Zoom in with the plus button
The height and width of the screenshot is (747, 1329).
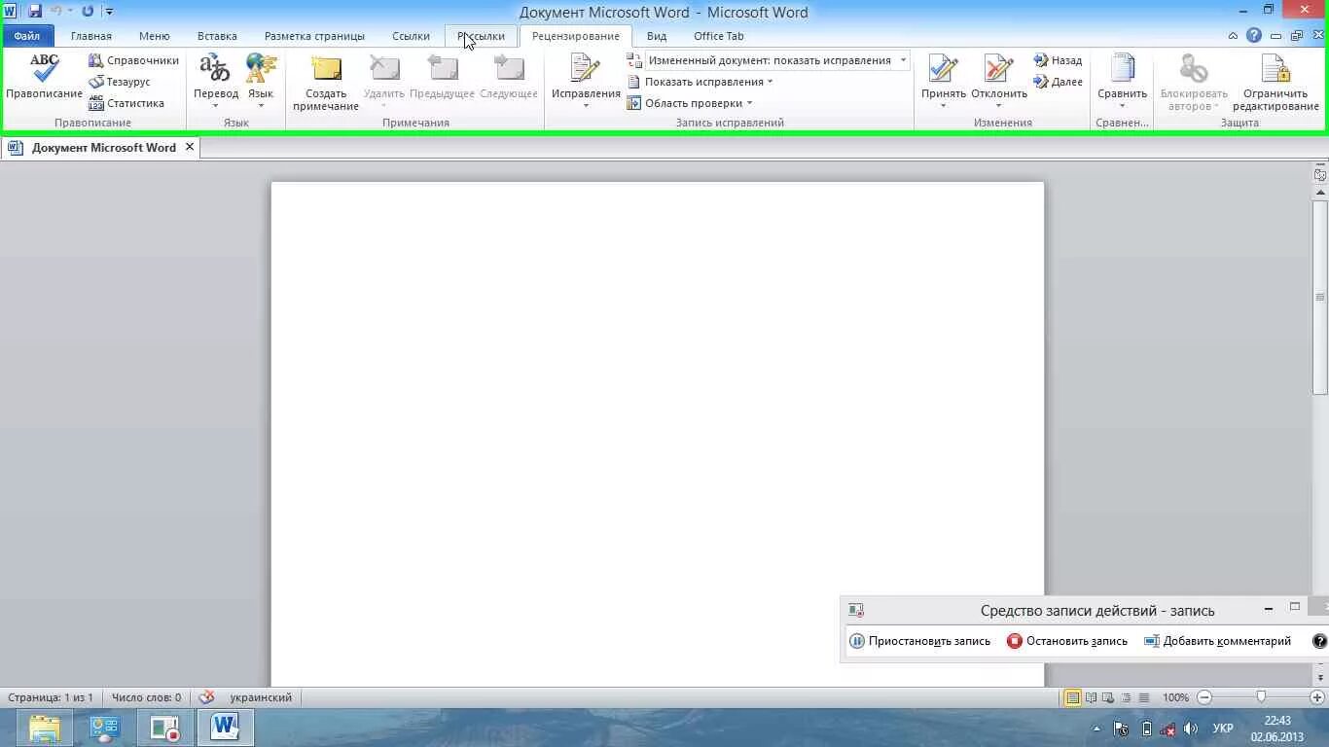click(x=1317, y=697)
